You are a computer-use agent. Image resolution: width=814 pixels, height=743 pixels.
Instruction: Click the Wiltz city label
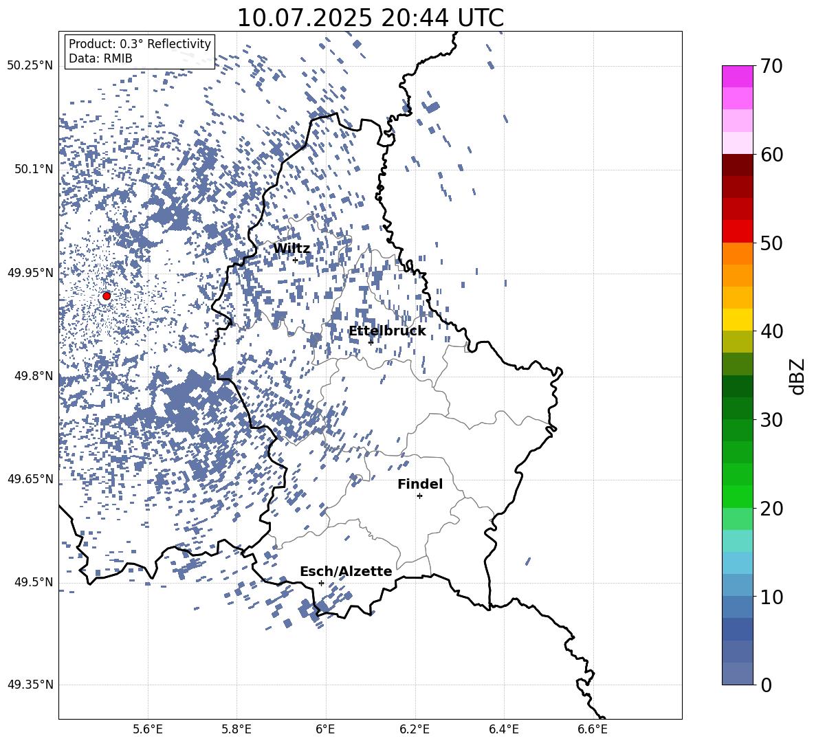coord(291,249)
